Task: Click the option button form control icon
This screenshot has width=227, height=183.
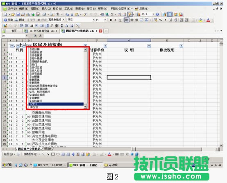Action: [36, 26]
